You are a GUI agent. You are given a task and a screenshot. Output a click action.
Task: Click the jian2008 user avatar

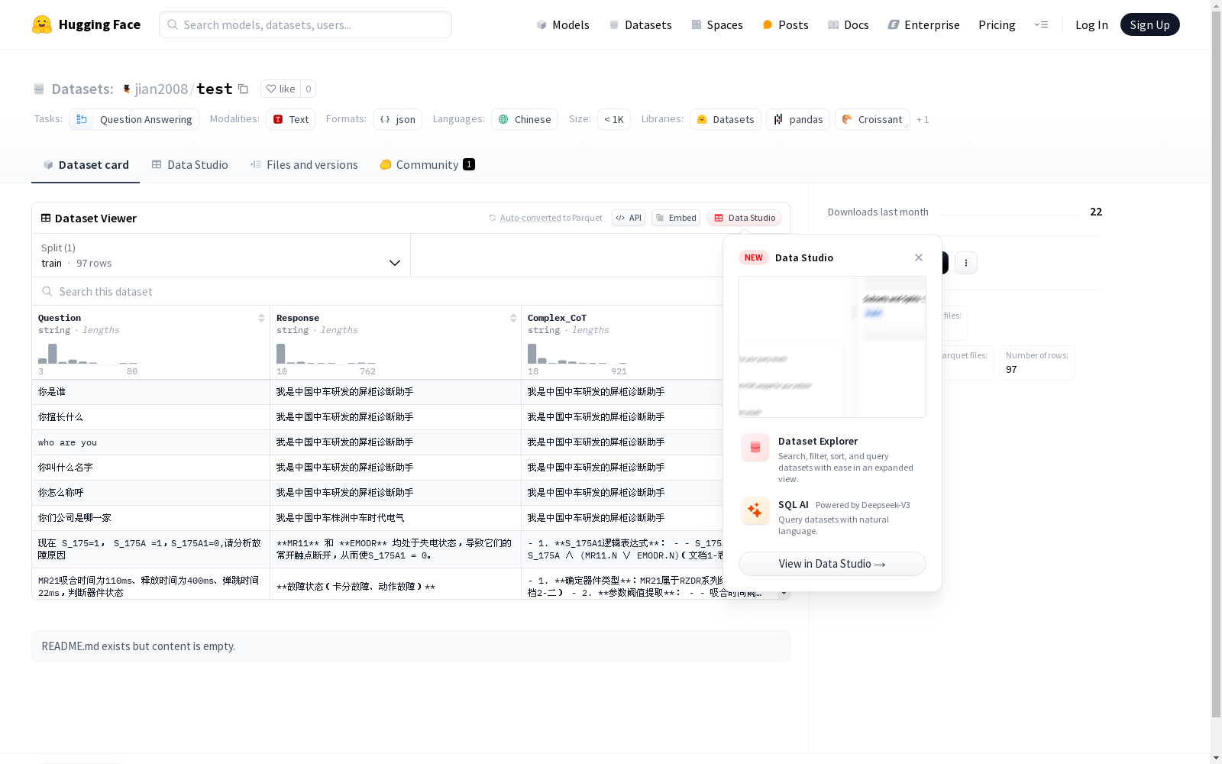point(127,89)
